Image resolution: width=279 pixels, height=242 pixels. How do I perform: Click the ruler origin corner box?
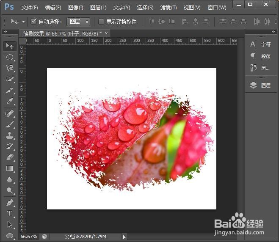[22, 41]
